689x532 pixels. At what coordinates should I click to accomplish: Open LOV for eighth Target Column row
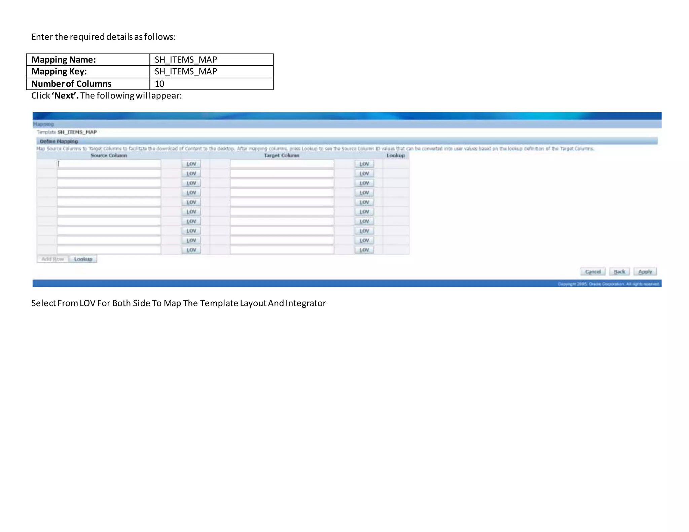coord(364,231)
